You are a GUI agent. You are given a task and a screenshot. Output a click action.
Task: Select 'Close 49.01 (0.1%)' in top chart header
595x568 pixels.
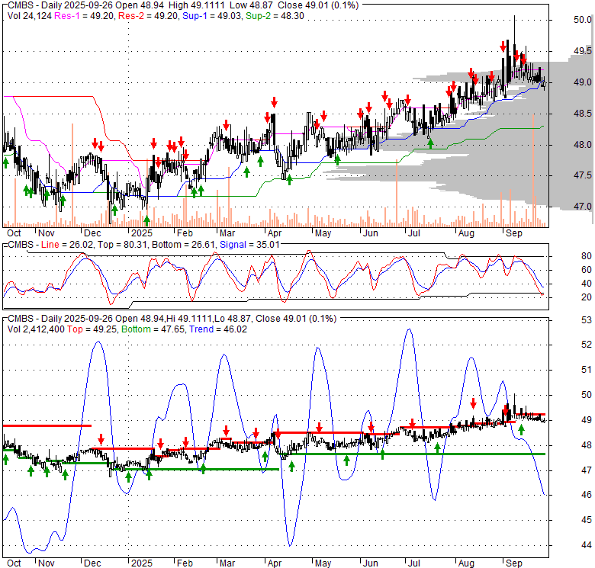tap(318, 5)
